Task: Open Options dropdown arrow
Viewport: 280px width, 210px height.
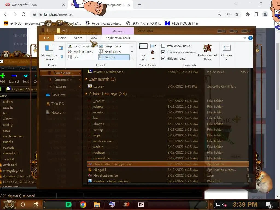Action: pos(227,59)
